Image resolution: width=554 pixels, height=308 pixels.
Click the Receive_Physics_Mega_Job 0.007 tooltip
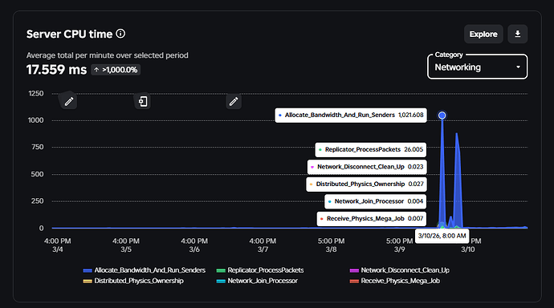pos(372,219)
